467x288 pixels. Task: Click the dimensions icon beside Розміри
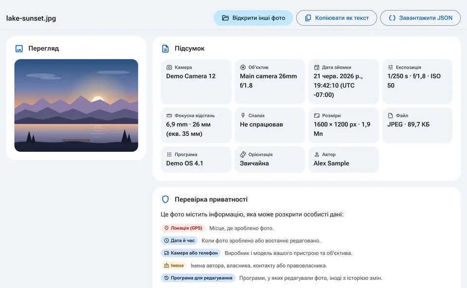point(317,116)
